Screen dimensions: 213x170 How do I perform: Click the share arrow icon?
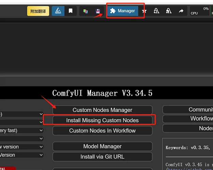(x=181, y=11)
